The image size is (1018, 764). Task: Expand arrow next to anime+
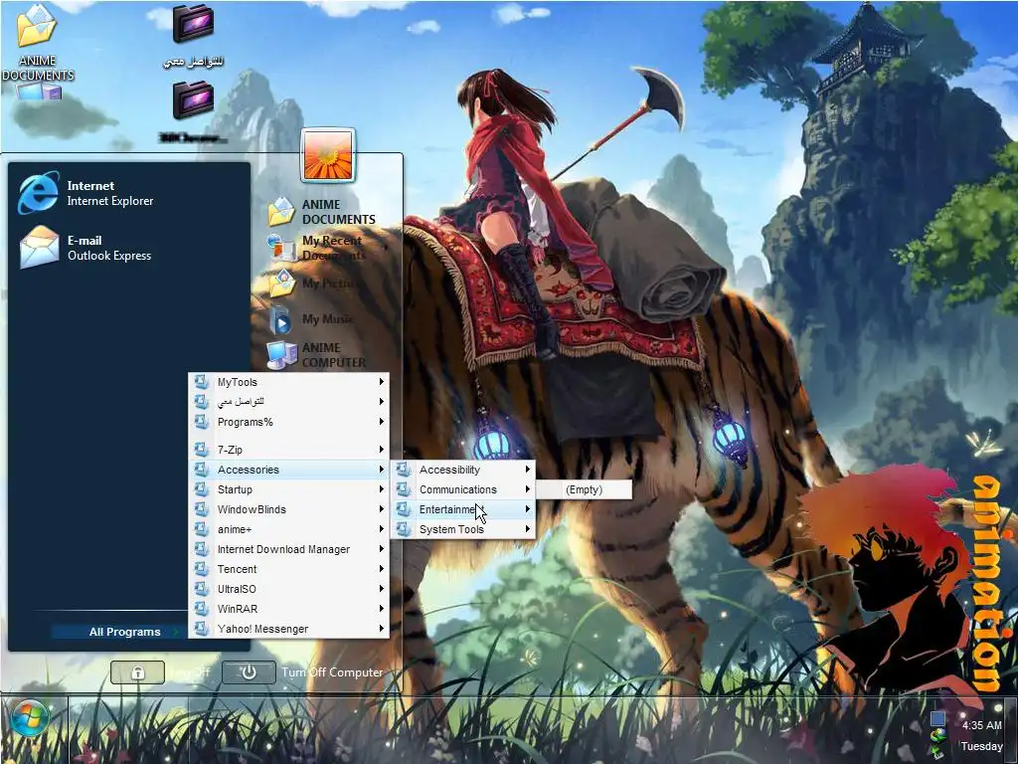(x=381, y=529)
